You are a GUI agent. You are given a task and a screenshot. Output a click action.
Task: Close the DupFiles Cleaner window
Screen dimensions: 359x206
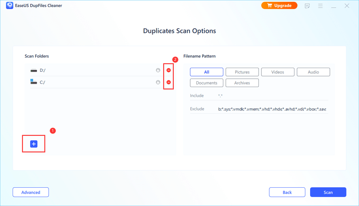pyautogui.click(x=347, y=6)
